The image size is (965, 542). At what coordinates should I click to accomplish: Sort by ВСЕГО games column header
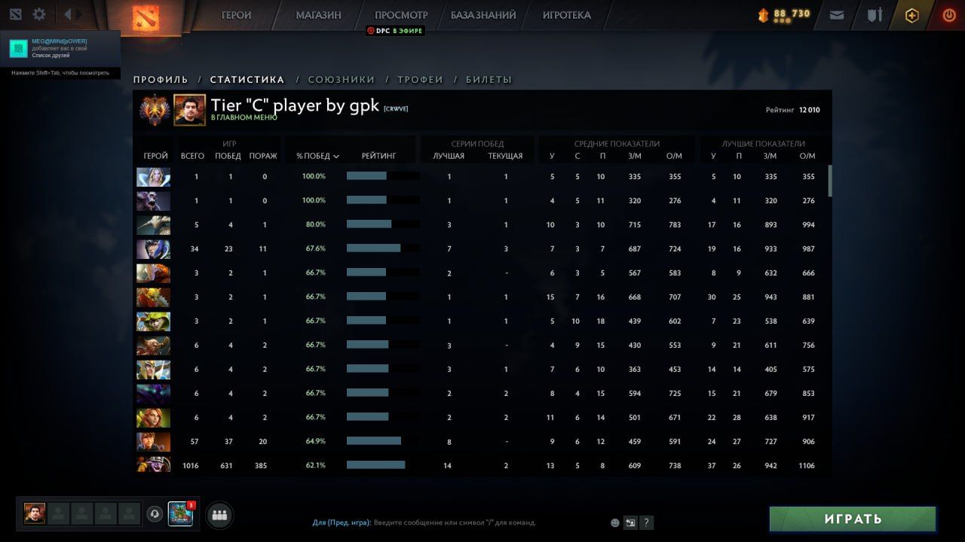pos(192,156)
